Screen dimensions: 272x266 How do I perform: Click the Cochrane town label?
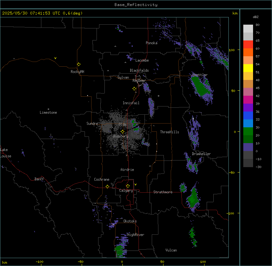click(x=102, y=179)
